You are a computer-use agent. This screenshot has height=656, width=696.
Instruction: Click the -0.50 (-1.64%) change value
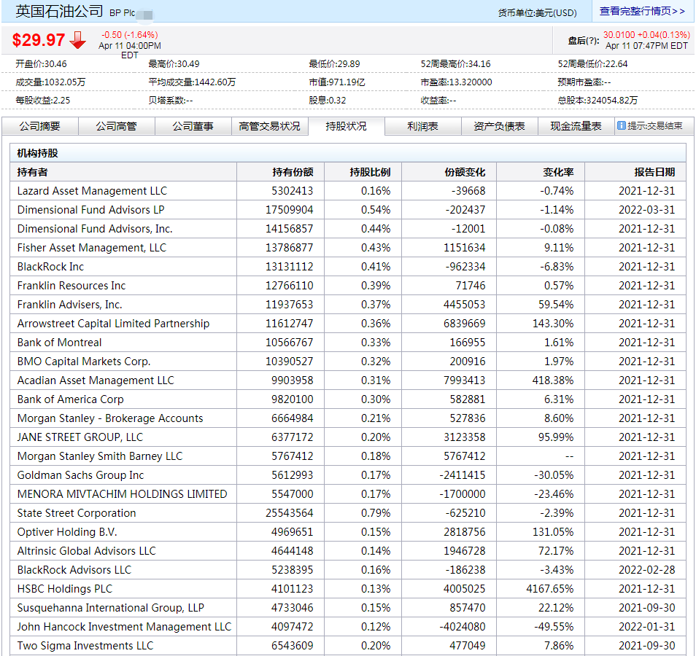(130, 34)
